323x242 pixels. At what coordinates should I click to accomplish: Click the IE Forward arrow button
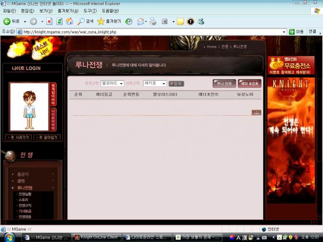click(x=34, y=21)
